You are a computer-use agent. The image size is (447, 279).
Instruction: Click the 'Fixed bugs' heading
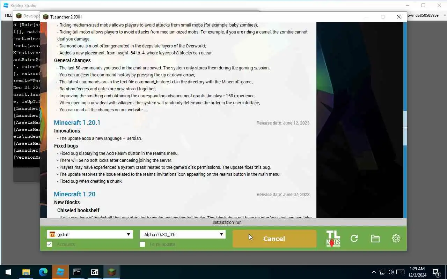coord(66,146)
